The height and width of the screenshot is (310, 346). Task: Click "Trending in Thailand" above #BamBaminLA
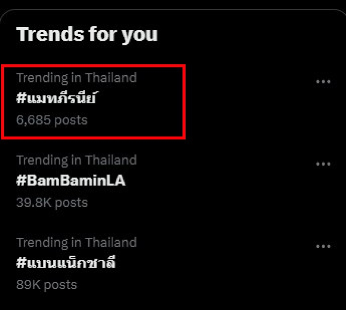coord(77,160)
